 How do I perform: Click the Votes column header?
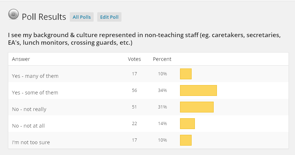click(x=134, y=59)
